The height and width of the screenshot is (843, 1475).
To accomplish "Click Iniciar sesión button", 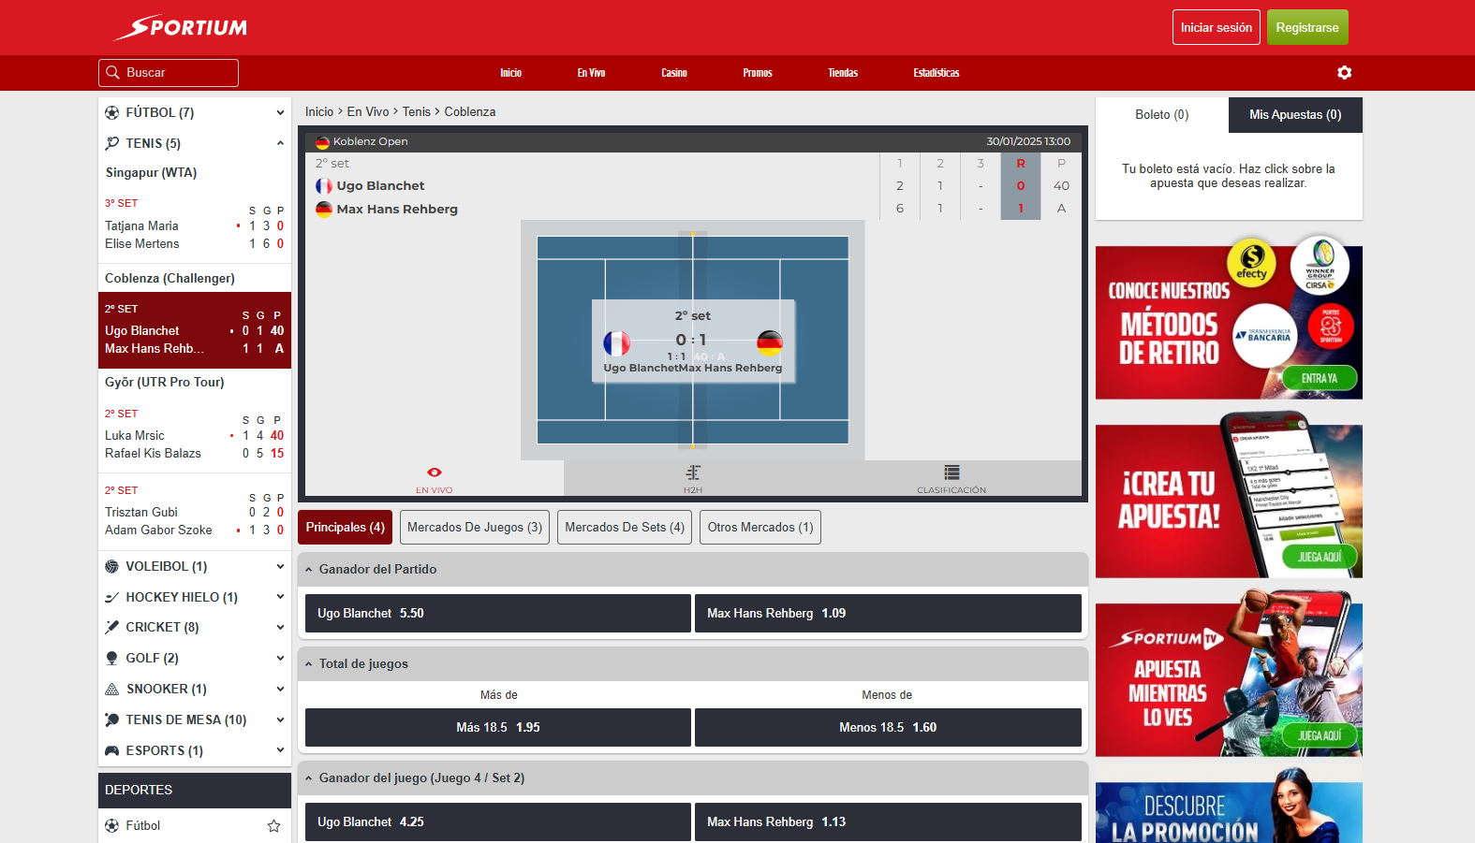I will click(x=1217, y=27).
